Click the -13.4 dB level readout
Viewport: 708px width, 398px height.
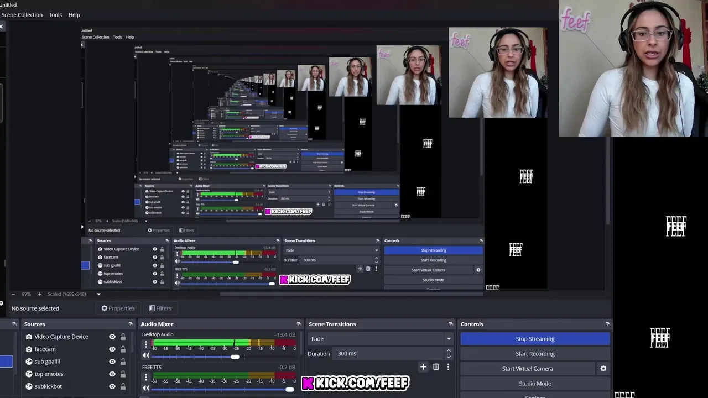285,335
